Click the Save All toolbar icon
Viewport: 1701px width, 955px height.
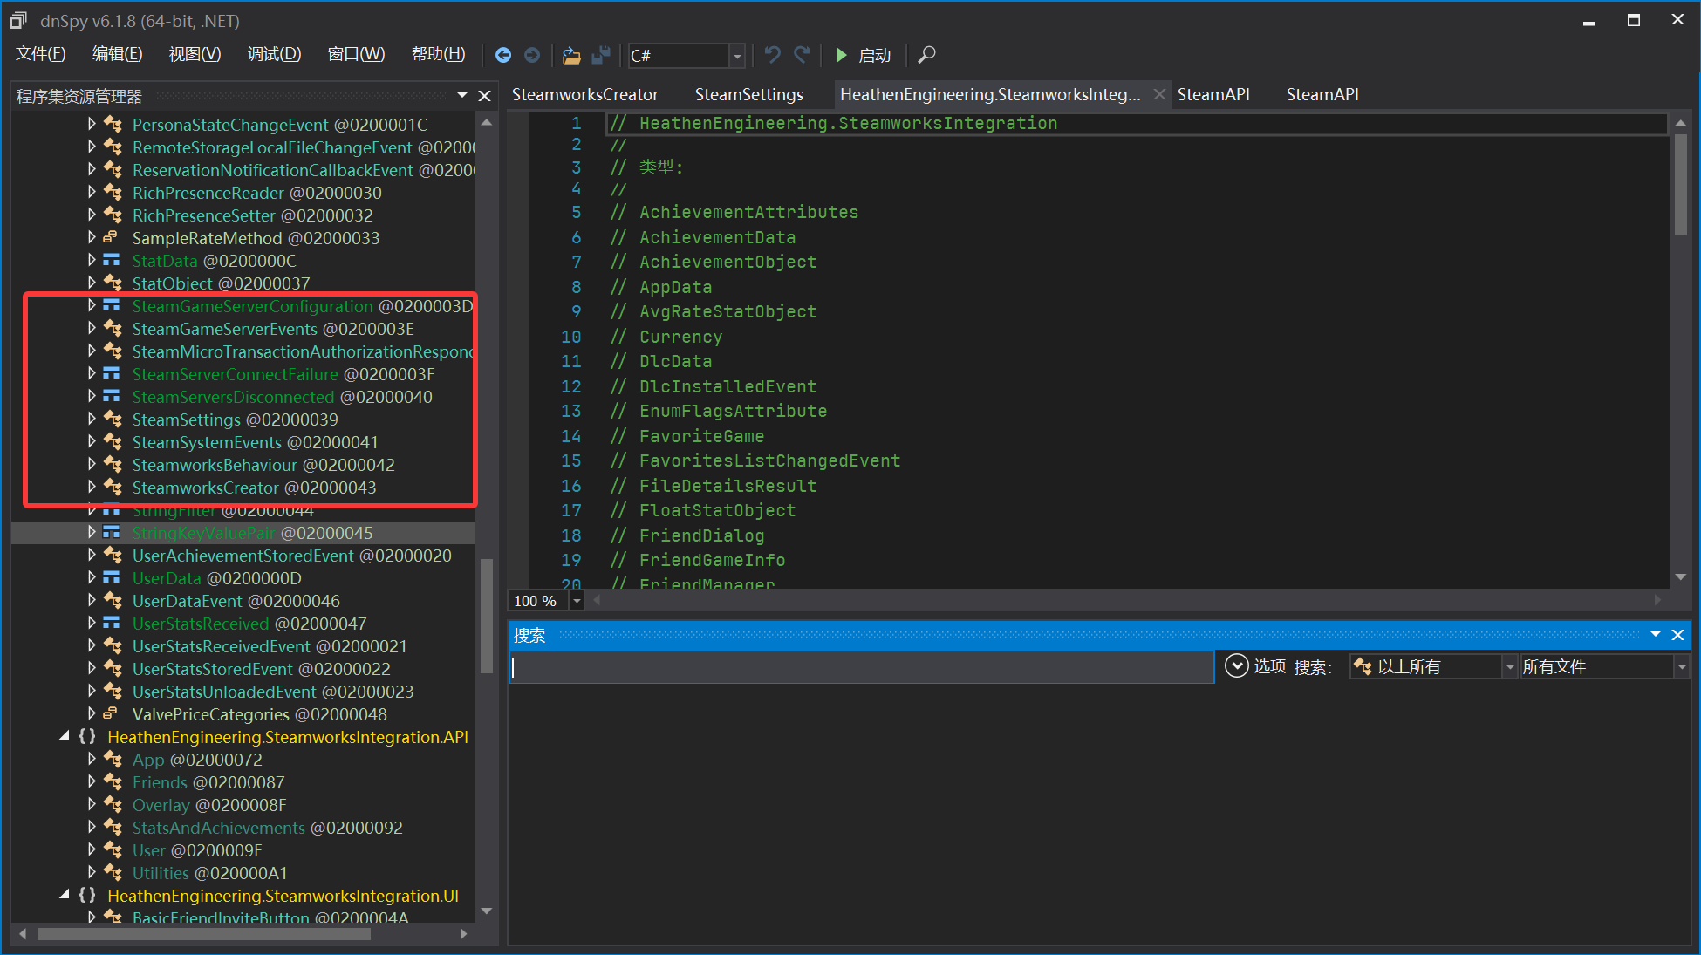[x=601, y=55]
